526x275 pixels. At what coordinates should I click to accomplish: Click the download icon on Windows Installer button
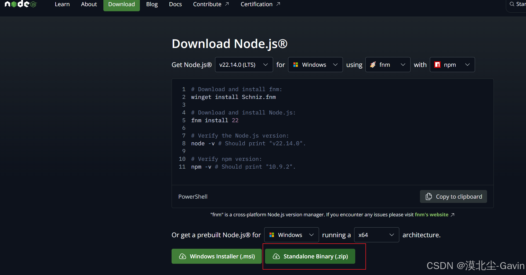pos(183,256)
